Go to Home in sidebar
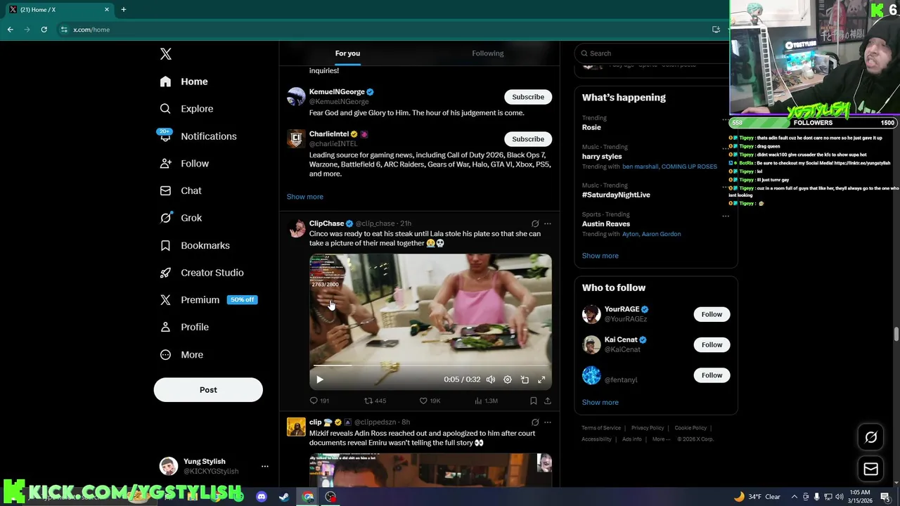The width and height of the screenshot is (900, 506). pyautogui.click(x=184, y=82)
